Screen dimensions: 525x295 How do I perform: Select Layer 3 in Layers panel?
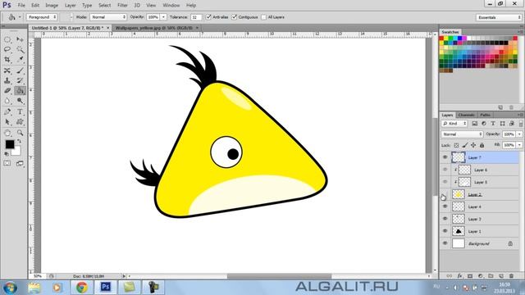480,219
